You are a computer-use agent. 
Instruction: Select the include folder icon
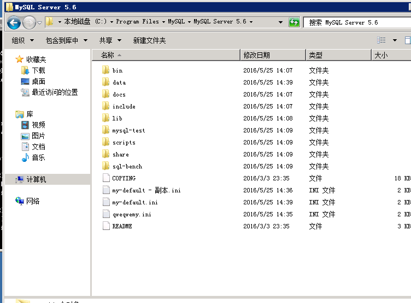pyautogui.click(x=105, y=106)
